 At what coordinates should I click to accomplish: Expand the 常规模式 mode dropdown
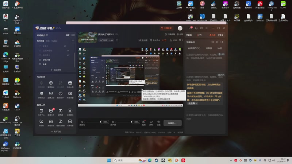click(42, 35)
